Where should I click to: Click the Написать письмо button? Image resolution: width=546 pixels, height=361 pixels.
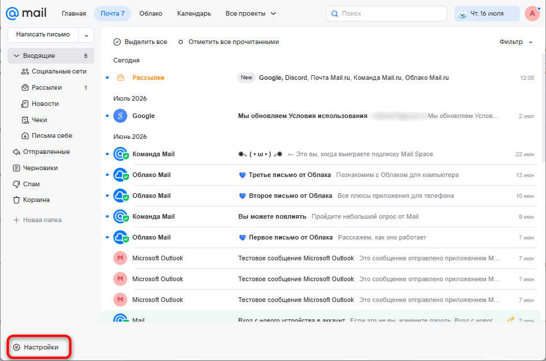tap(43, 35)
